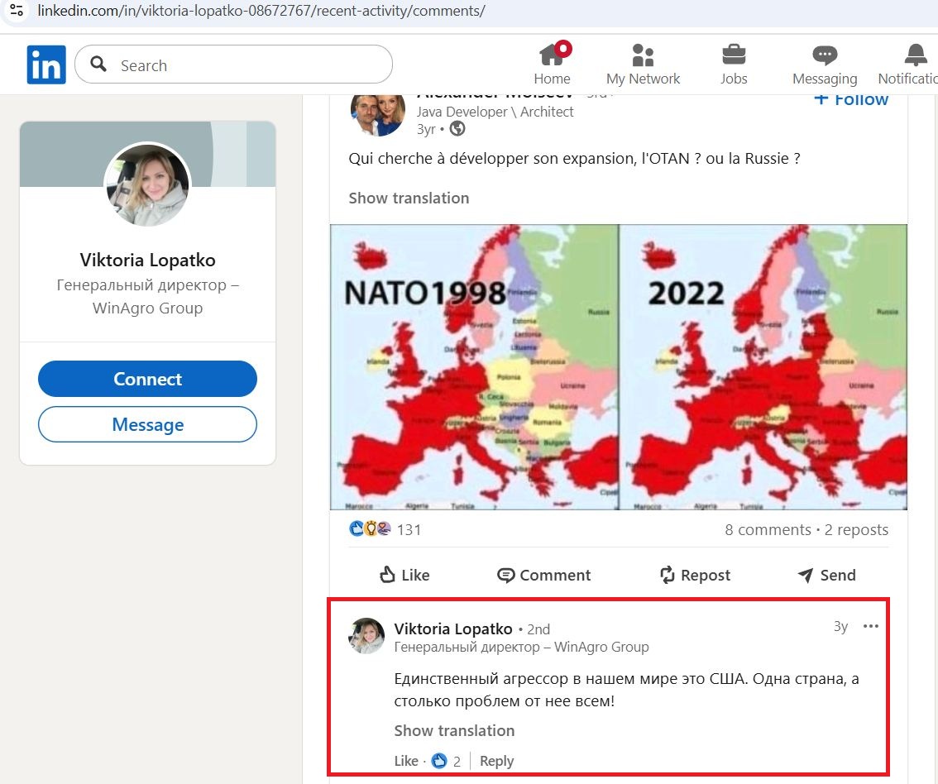
Task: Open the NATO 1998 vs 2022 map image
Action: [618, 367]
